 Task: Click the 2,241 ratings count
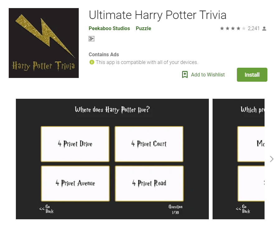pos(254,28)
